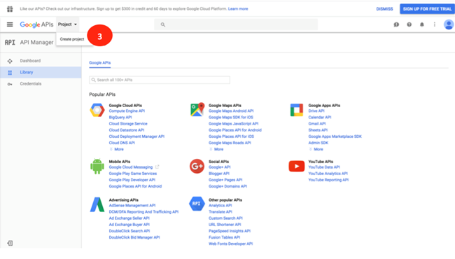Click the gift icon in the banner
This screenshot has width=455, height=259.
point(10,9)
